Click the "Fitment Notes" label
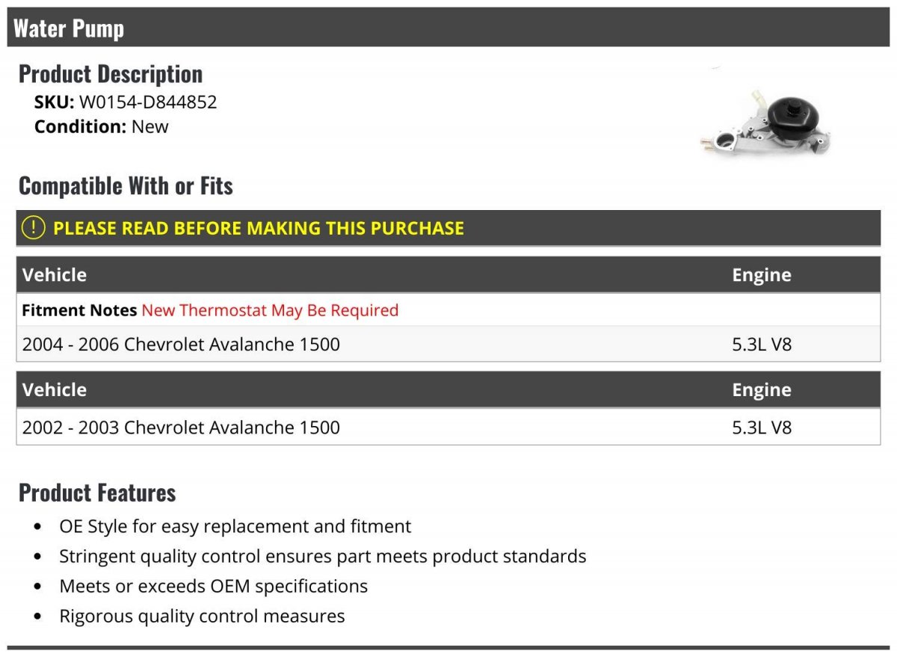The image size is (897, 657). [79, 310]
